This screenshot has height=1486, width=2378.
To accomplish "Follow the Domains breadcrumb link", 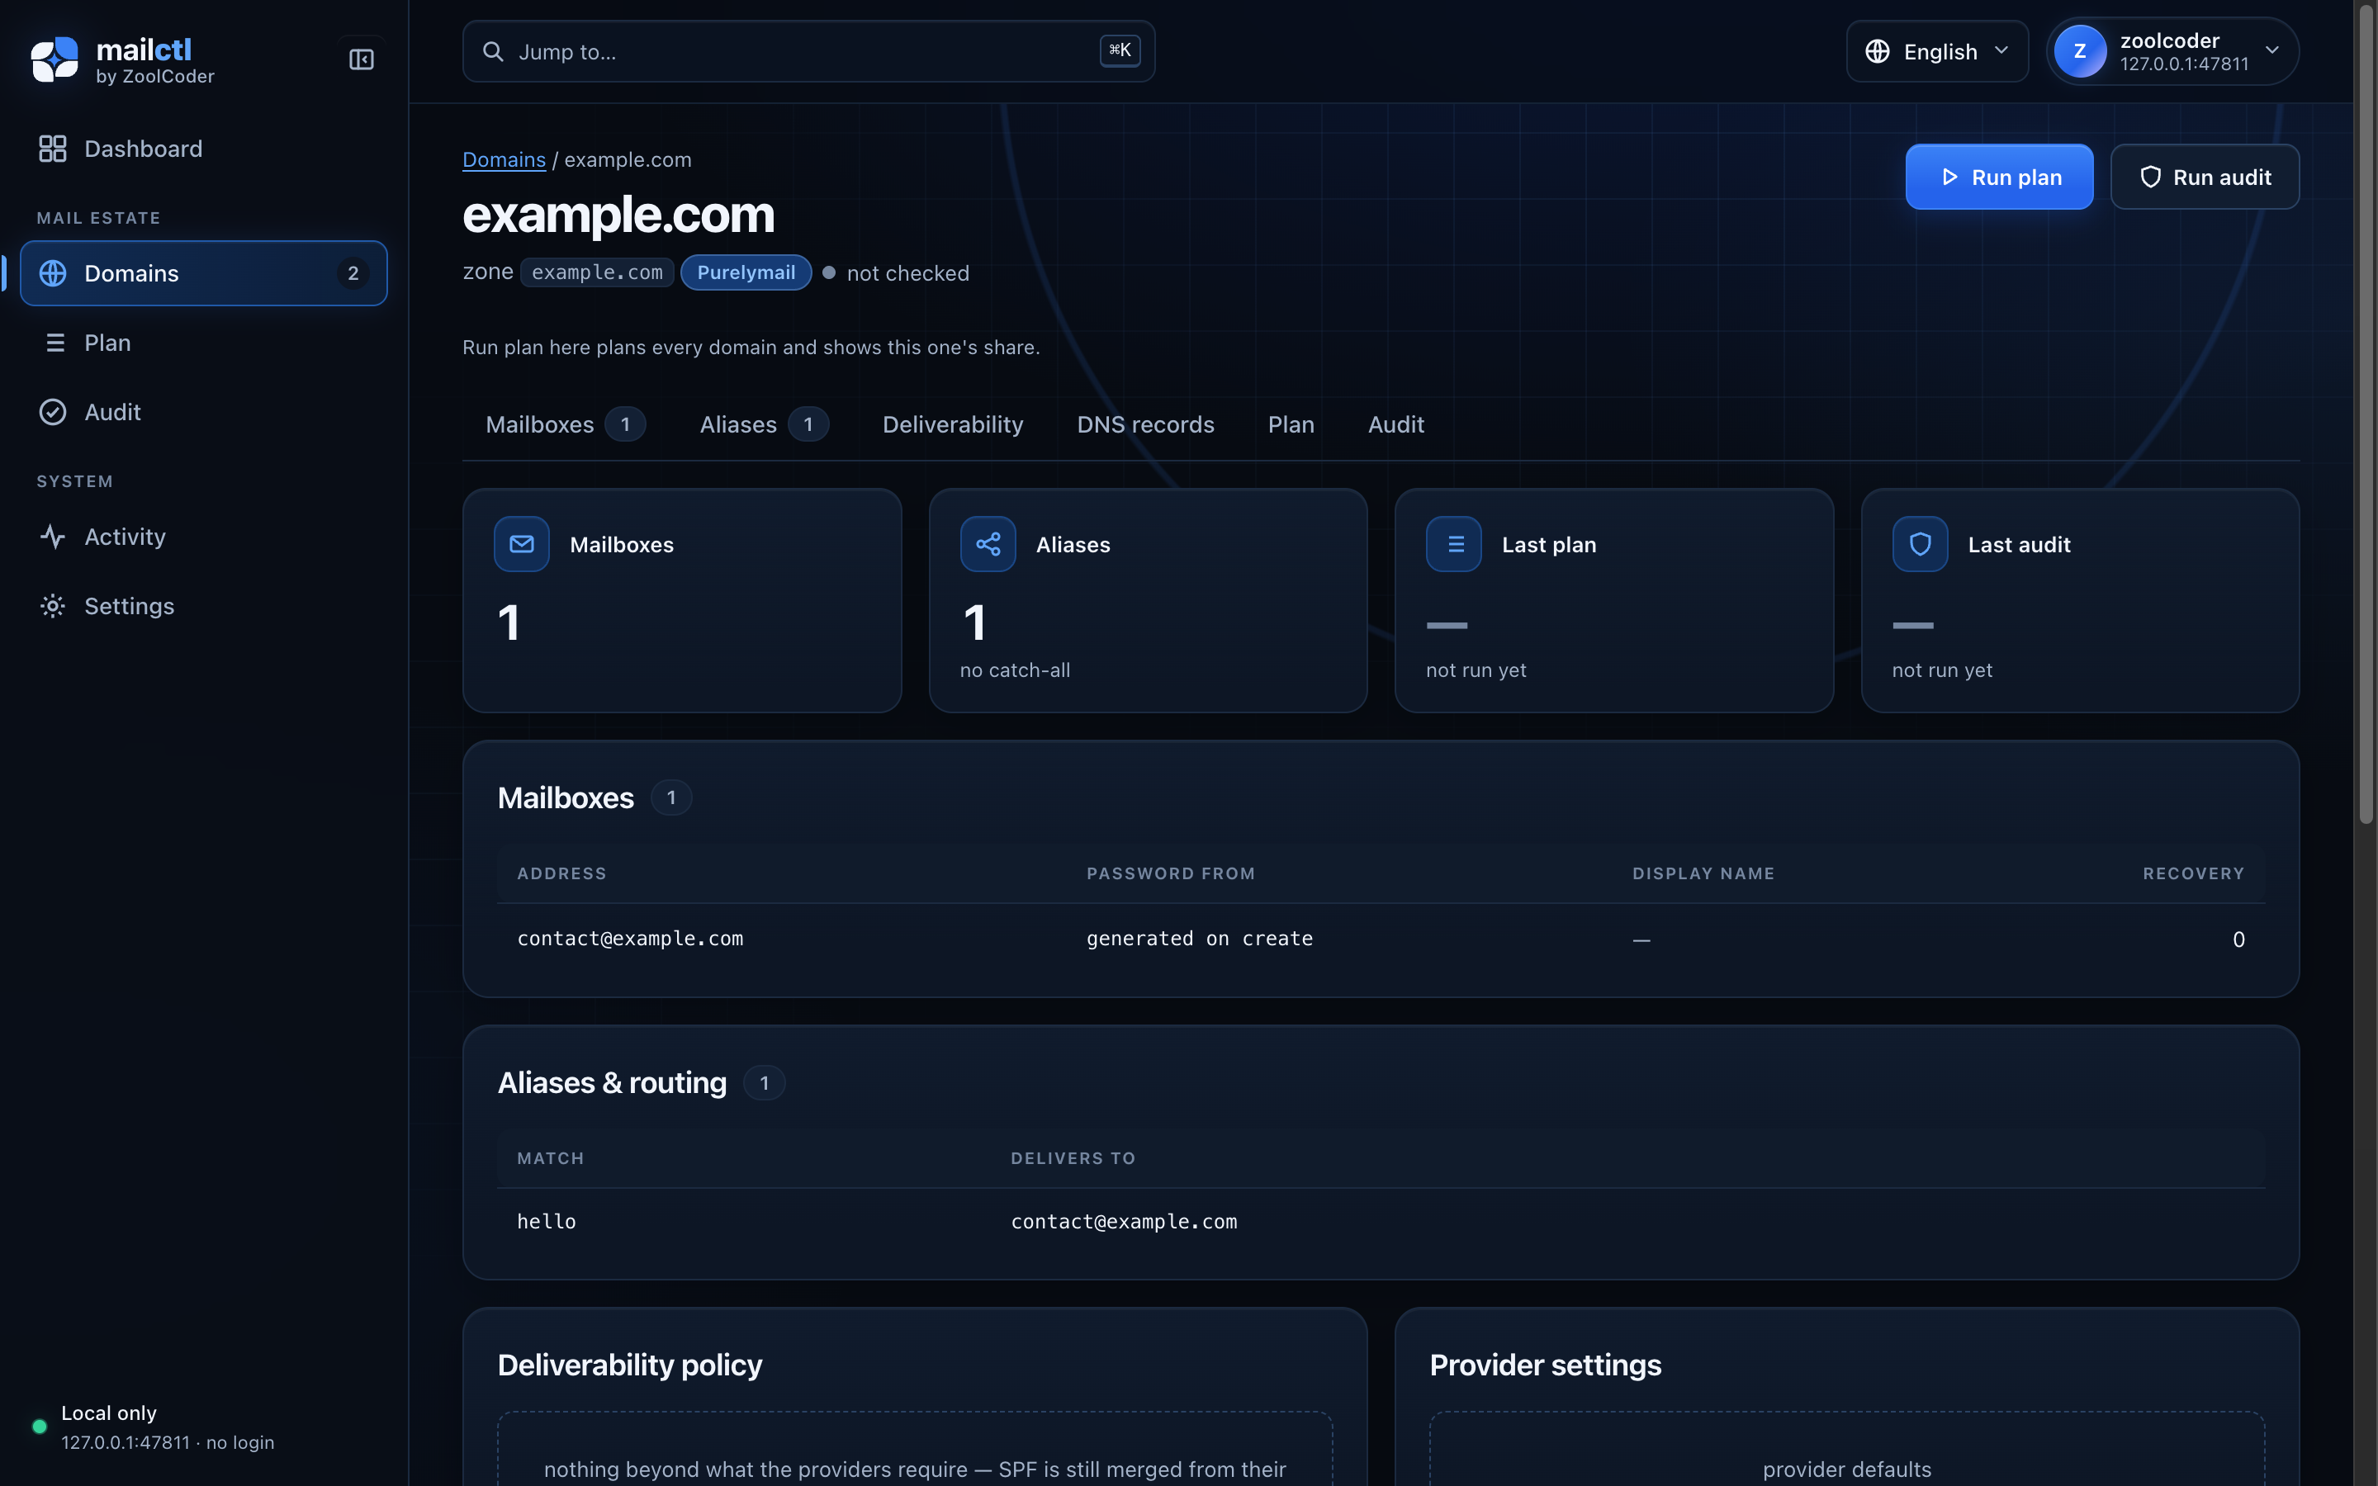I will (504, 159).
